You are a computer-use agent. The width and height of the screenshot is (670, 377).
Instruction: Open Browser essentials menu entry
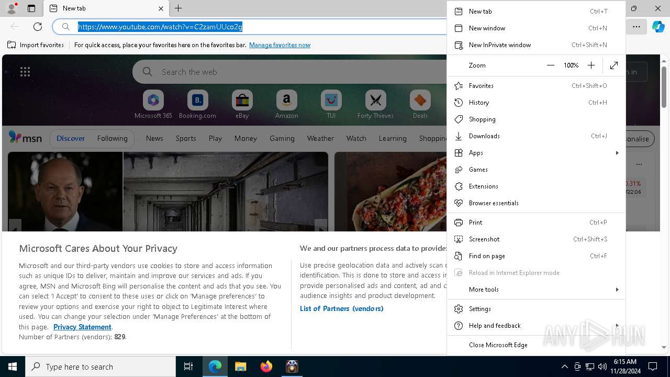click(x=536, y=203)
